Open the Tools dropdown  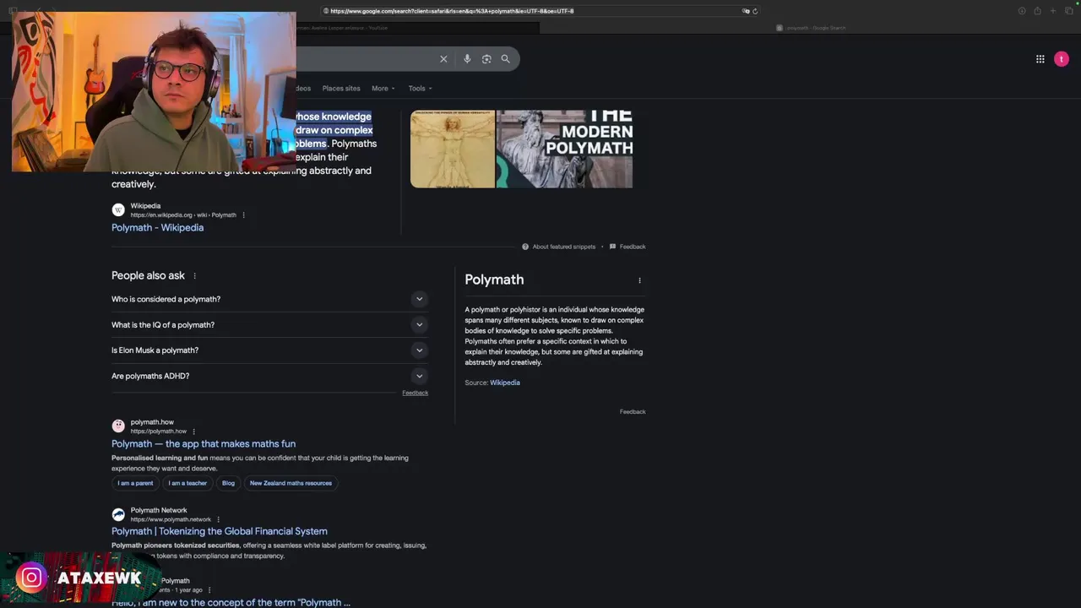tap(420, 89)
